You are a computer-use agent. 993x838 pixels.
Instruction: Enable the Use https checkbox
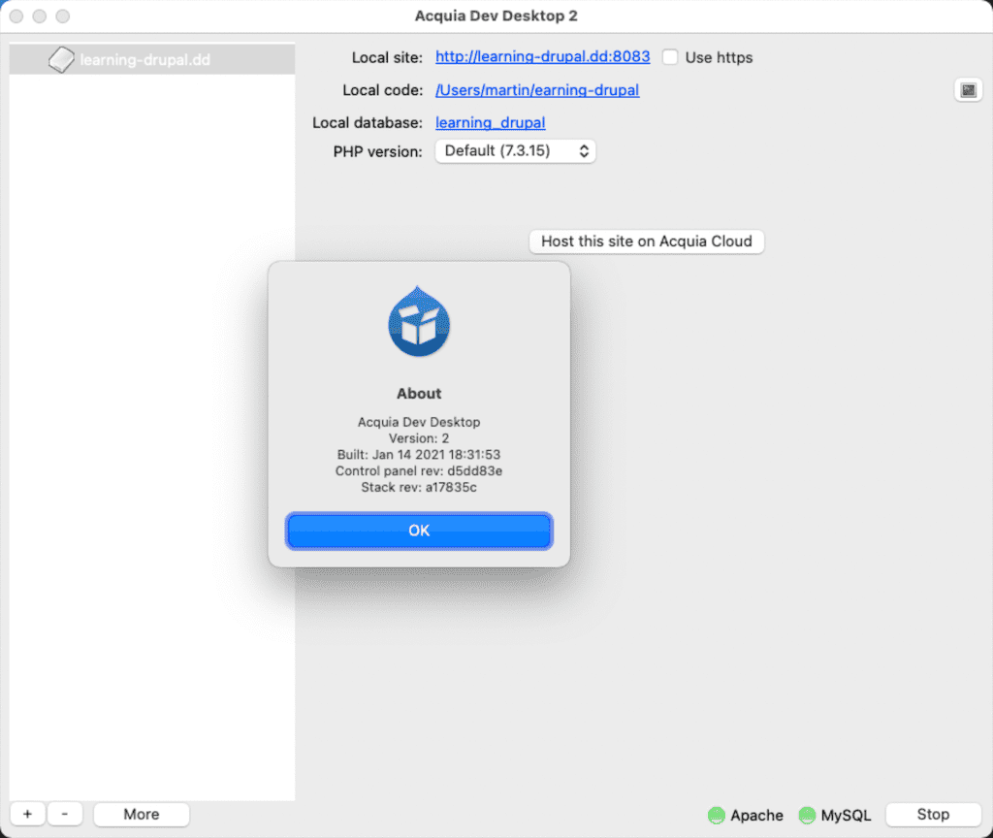[x=670, y=57]
